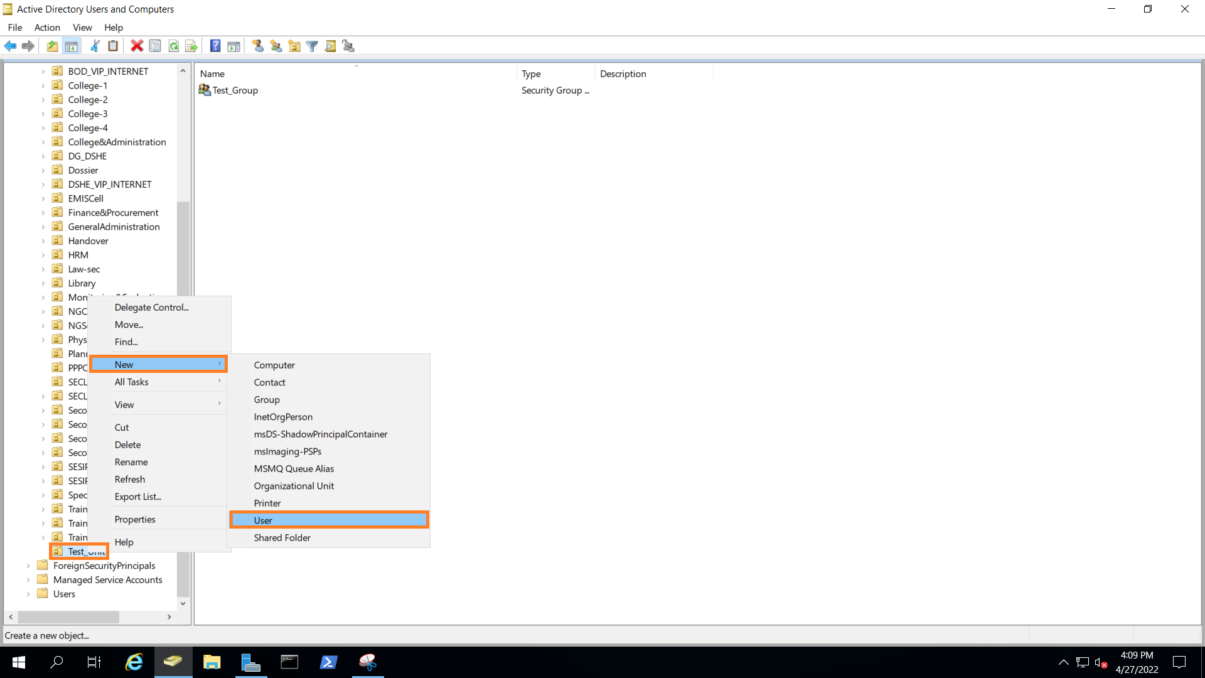
Task: Click the blue Help question icon
Action: 215,46
